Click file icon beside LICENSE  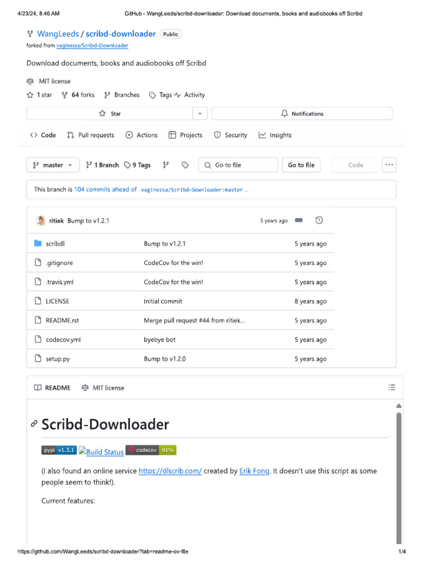38,301
